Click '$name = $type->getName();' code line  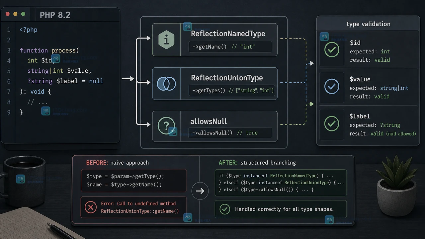pyautogui.click(x=124, y=185)
